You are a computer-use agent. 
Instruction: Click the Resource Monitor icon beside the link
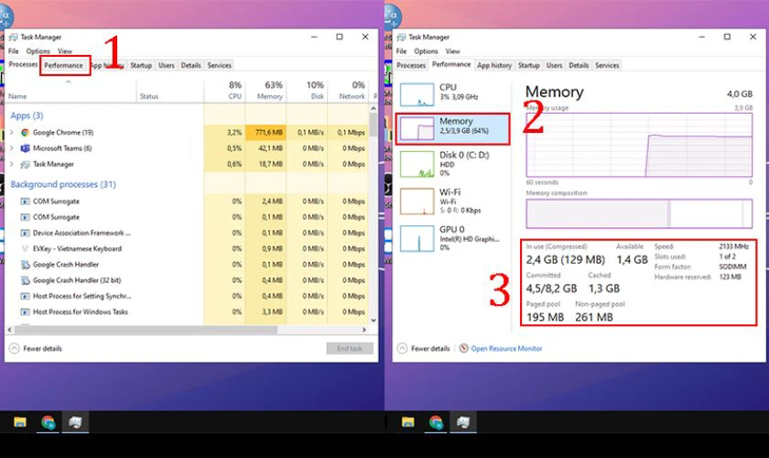[x=464, y=349]
